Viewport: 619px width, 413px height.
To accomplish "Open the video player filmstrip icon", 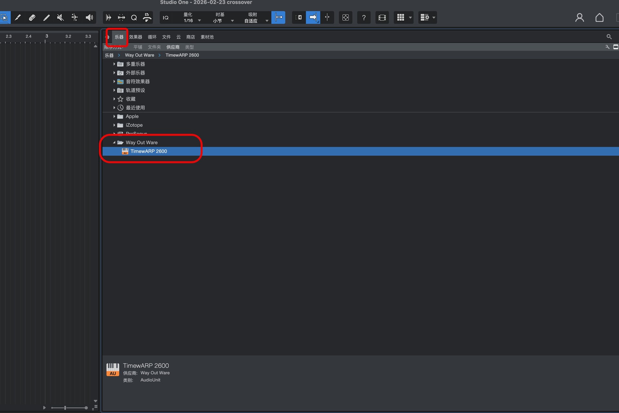I will (x=382, y=17).
